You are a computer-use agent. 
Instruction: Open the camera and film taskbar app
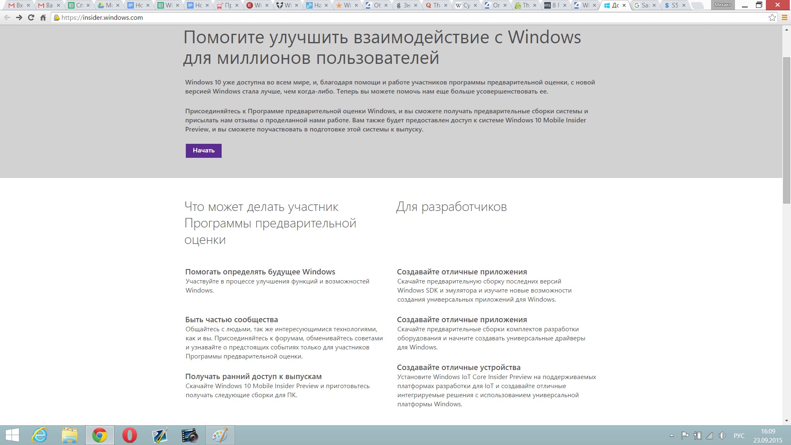pyautogui.click(x=190, y=435)
